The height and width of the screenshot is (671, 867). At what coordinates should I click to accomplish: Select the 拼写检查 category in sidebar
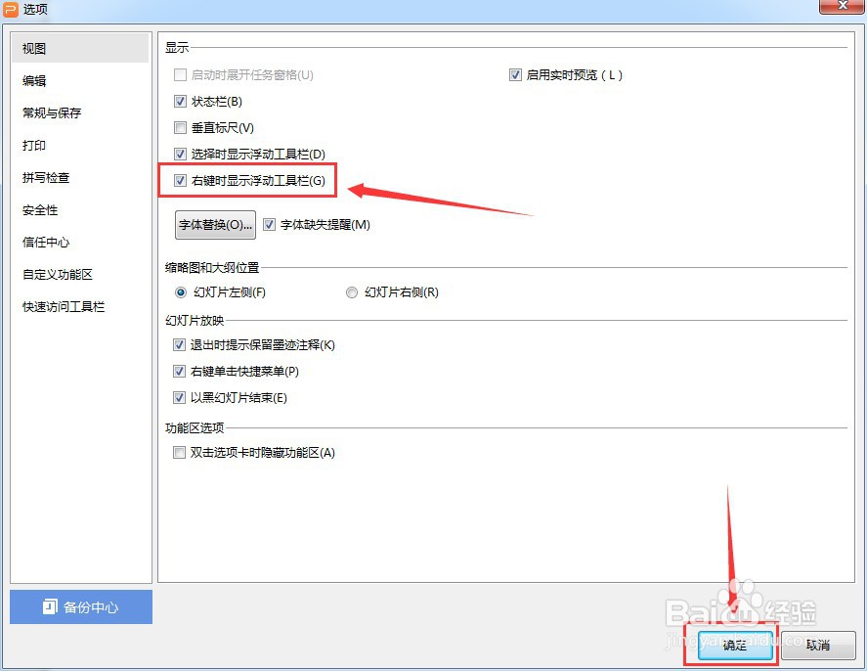click(x=45, y=177)
